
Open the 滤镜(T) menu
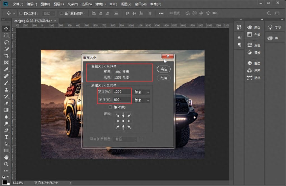[101, 4]
